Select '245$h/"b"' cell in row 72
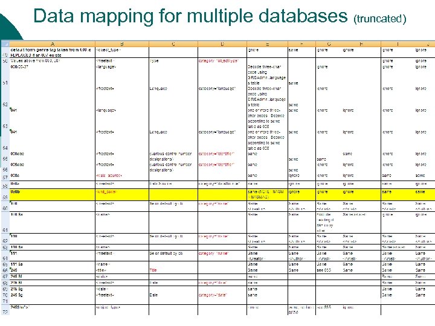Image resolution: width=435 pixels, height=326 pixels. (x=53, y=310)
